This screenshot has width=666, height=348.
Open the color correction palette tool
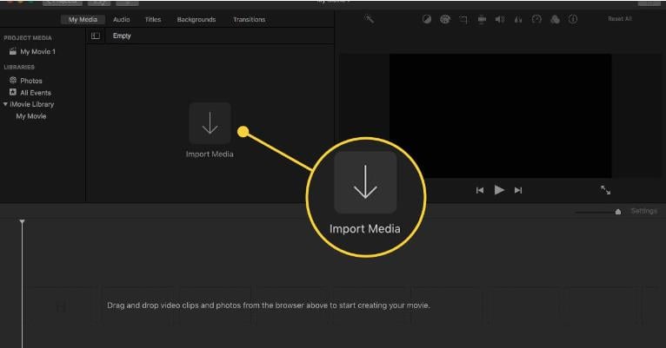pos(444,19)
